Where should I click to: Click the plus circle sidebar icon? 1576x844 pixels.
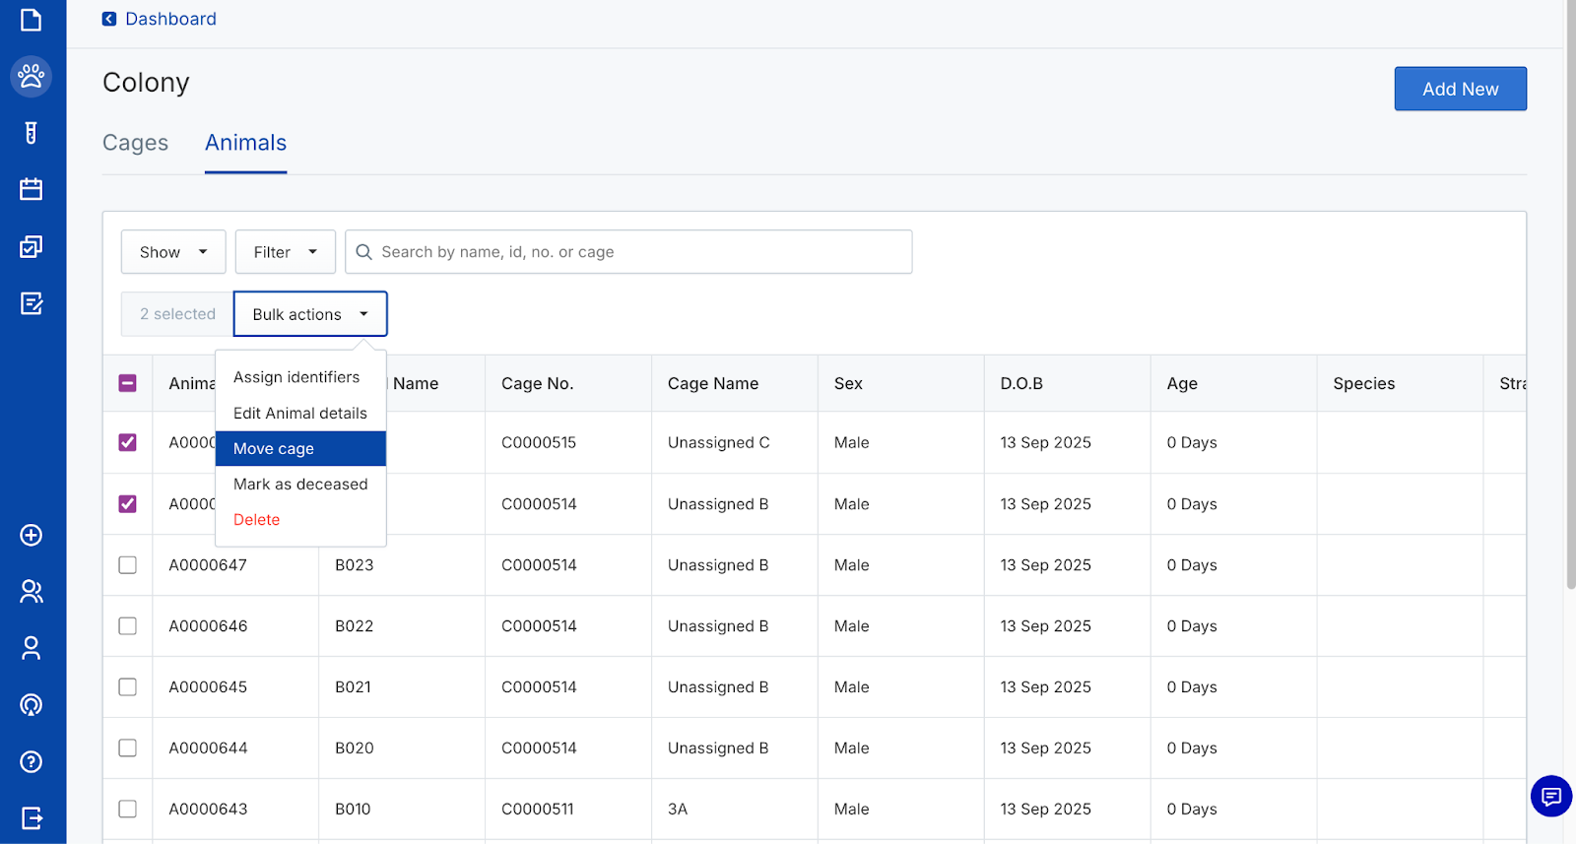coord(32,535)
